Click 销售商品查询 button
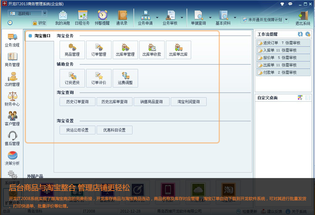This screenshot has width=315, height=215. coord(151,102)
